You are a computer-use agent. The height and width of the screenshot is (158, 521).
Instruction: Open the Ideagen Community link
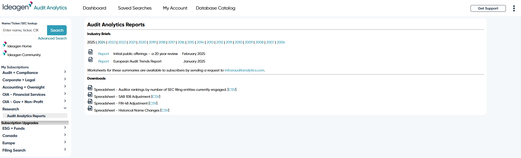point(24,55)
